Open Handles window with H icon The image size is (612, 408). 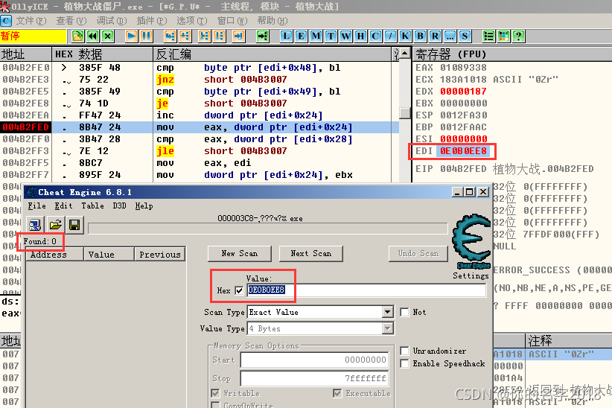(x=360, y=36)
